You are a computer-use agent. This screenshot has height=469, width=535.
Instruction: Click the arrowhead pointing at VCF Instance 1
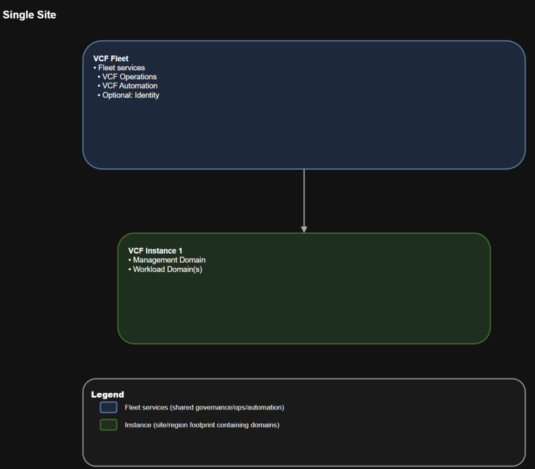pyautogui.click(x=304, y=229)
